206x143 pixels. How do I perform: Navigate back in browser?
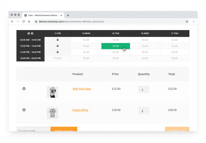[12, 22]
